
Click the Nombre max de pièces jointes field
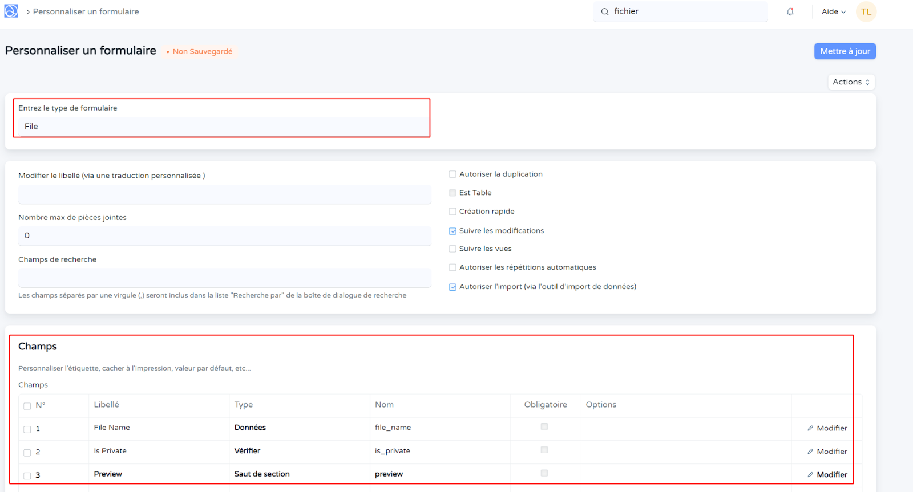tap(224, 236)
